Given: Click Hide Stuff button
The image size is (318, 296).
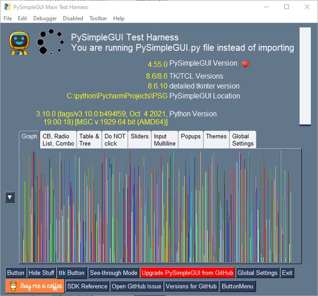Looking at the screenshot, I should [x=41, y=273].
